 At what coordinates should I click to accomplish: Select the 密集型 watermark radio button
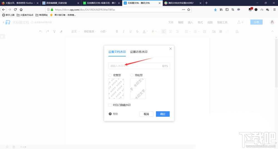coord(110,75)
